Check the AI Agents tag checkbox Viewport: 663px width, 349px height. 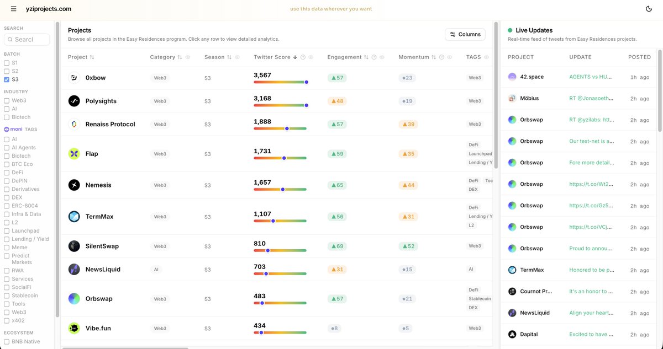[x=7, y=148]
